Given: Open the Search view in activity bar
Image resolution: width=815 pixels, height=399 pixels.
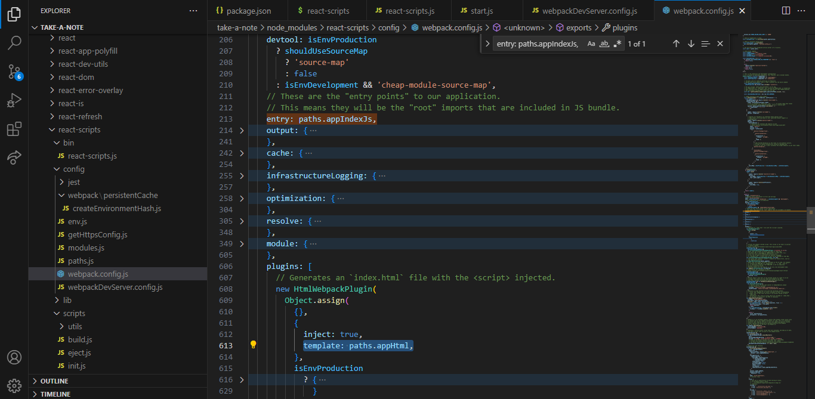Looking at the screenshot, I should (14, 42).
